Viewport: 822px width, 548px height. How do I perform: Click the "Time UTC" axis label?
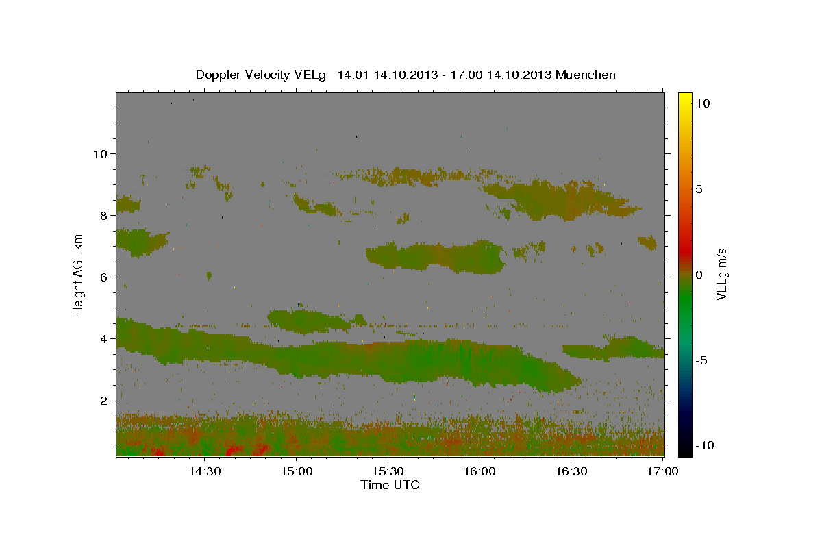[x=390, y=485]
